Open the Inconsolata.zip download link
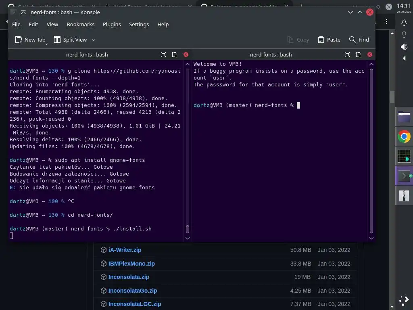Screen dimensions: 413x310 click(129, 277)
